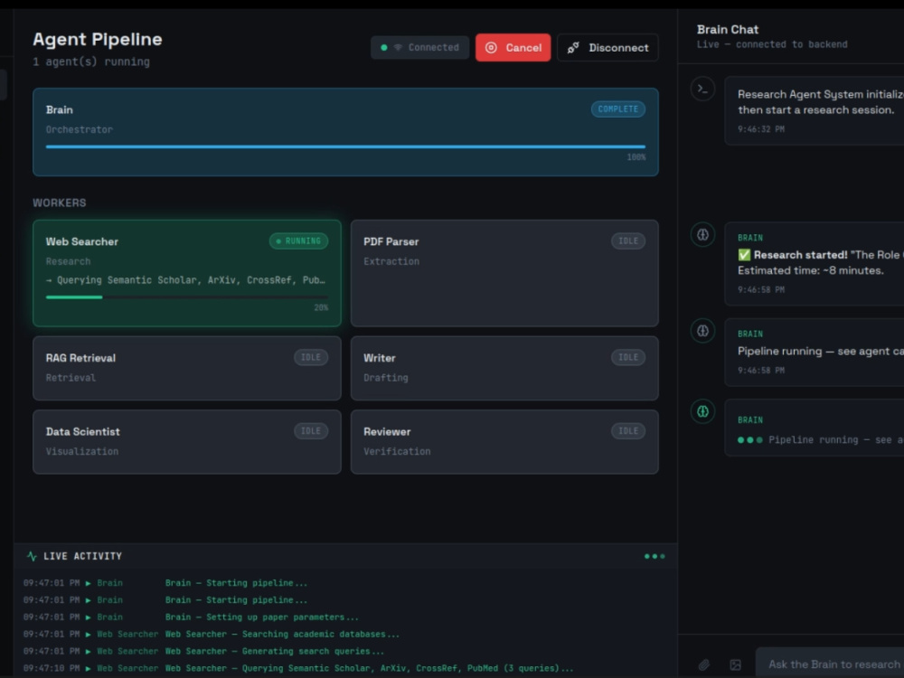Click the IDLE badge on Data Scientist
Viewport: 904px width, 678px height.
click(311, 431)
